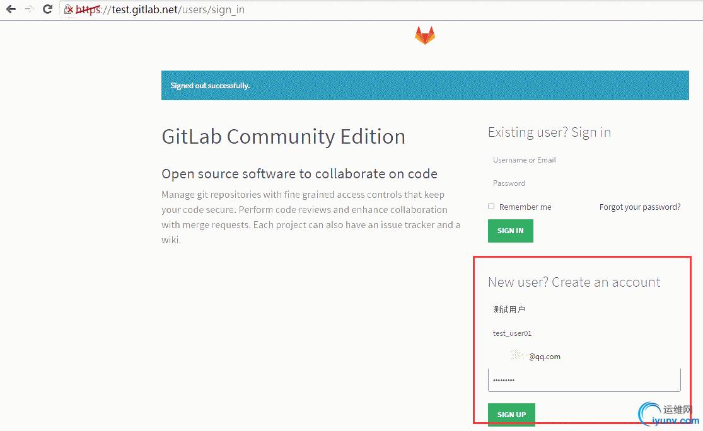This screenshot has width=703, height=431.
Task: Select the 'Remember me' label text
Action: click(525, 207)
